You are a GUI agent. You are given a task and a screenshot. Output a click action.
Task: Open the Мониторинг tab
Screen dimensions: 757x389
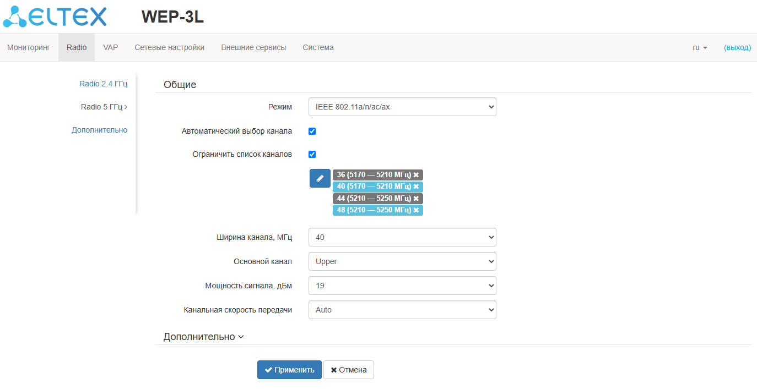29,48
